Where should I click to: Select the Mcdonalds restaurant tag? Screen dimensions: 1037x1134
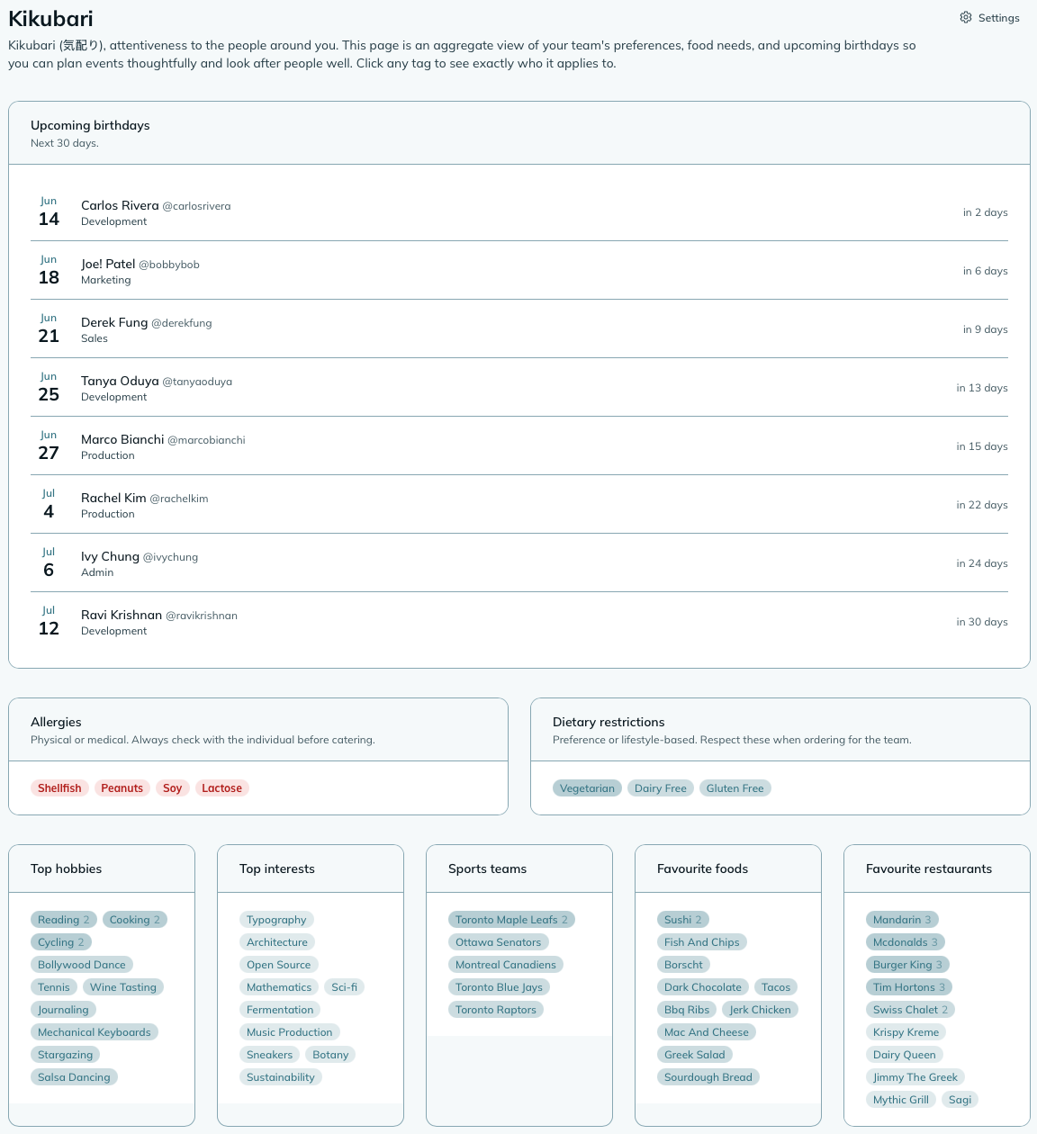906,942
